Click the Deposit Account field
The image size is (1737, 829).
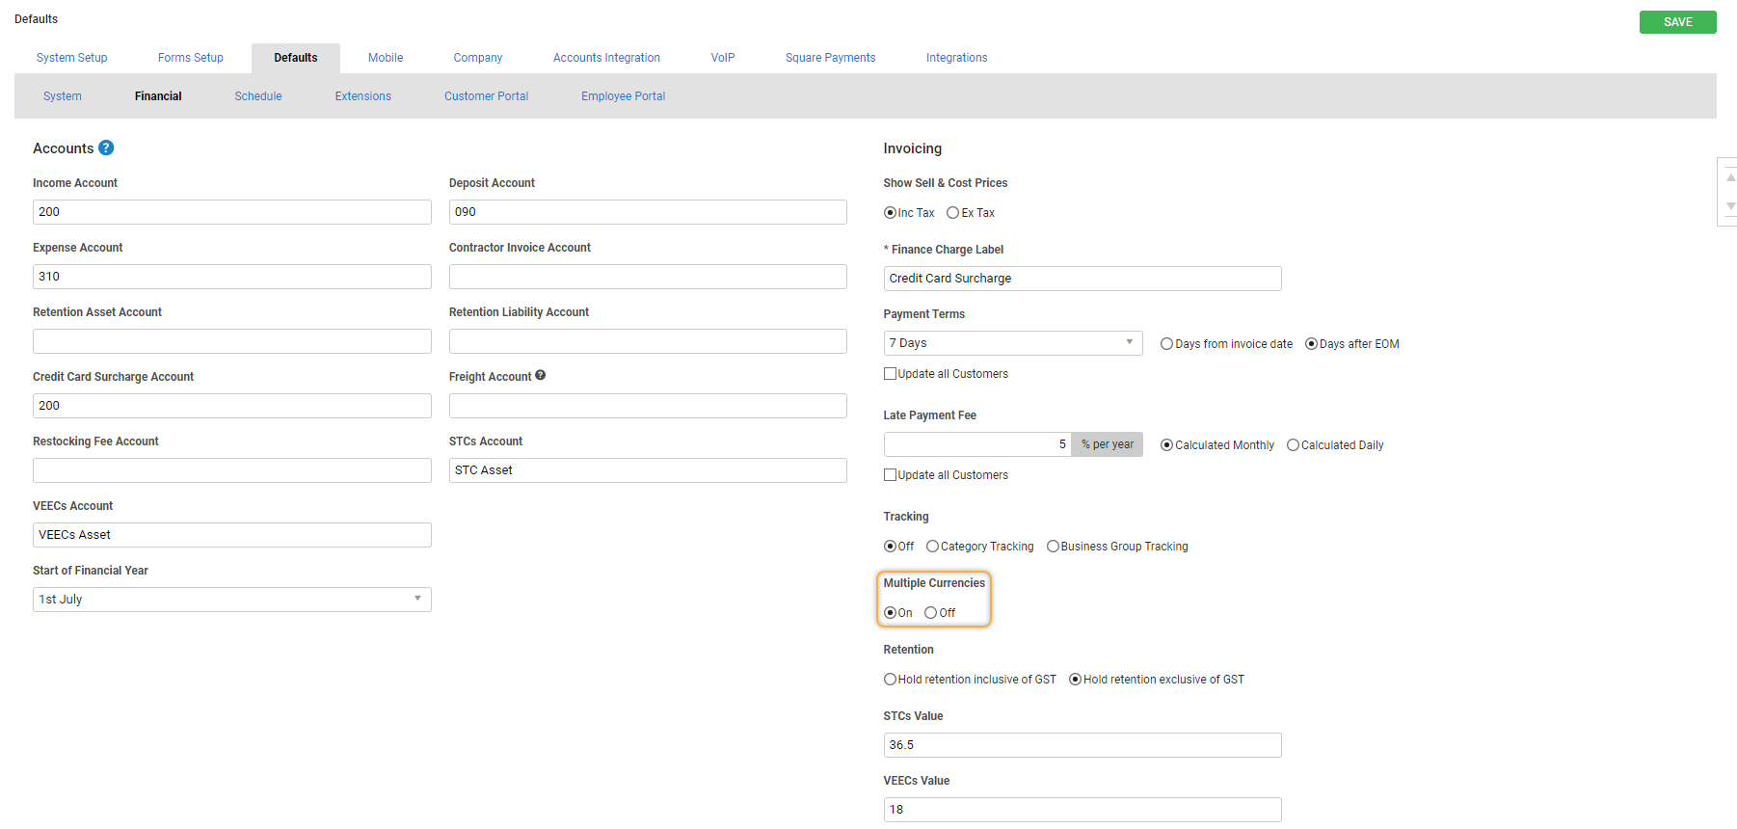[x=648, y=212]
